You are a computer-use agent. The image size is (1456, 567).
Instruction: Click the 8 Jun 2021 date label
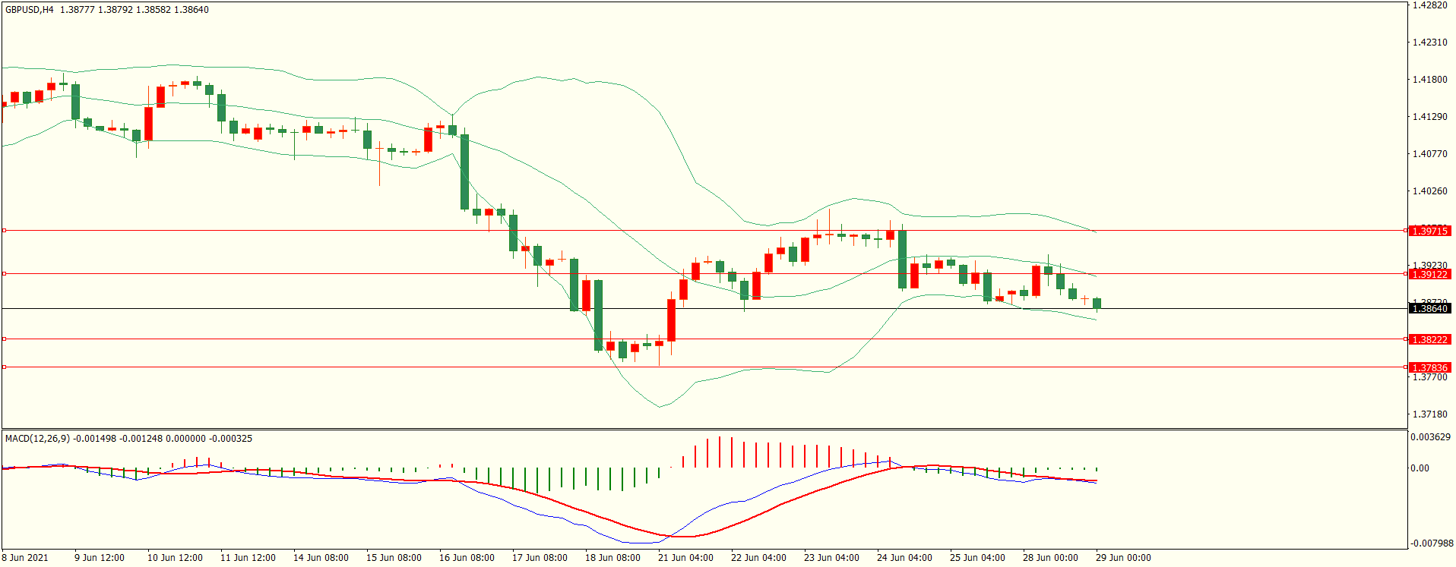click(25, 558)
